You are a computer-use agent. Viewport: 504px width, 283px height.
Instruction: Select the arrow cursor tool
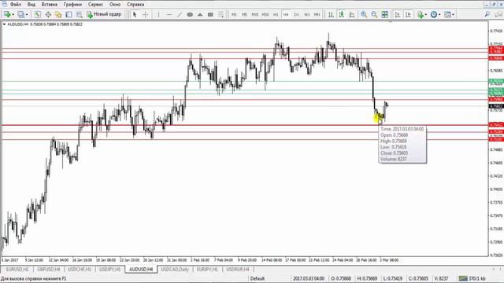[135, 14]
